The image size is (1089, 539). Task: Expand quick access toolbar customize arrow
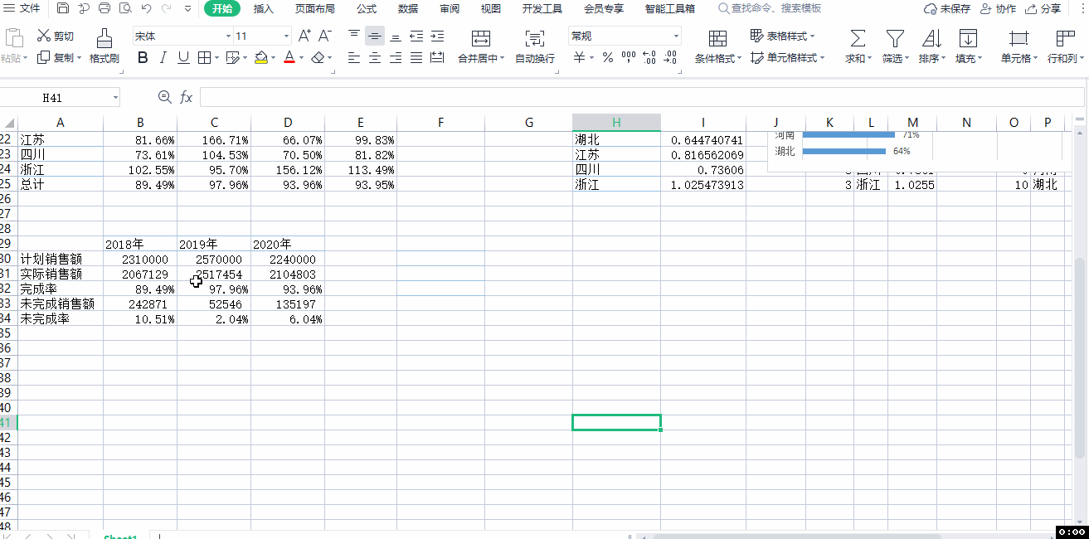coord(187,8)
